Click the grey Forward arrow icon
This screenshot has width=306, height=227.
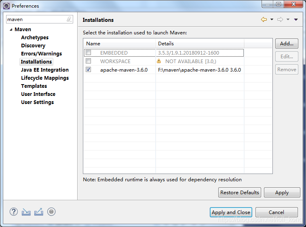pos(280,19)
